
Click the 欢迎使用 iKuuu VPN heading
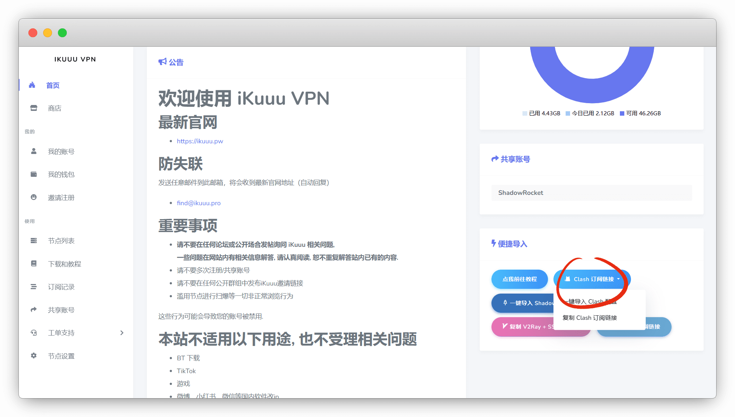244,98
